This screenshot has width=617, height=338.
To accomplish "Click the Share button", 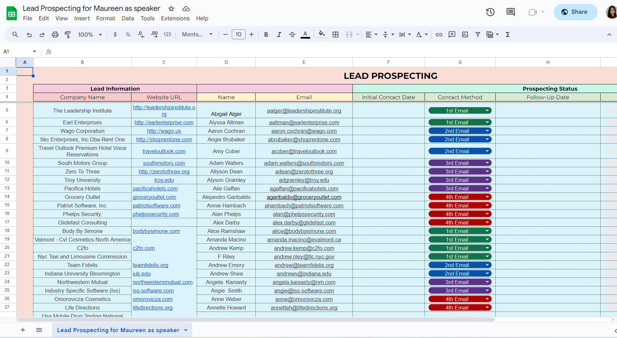I will coord(575,12).
